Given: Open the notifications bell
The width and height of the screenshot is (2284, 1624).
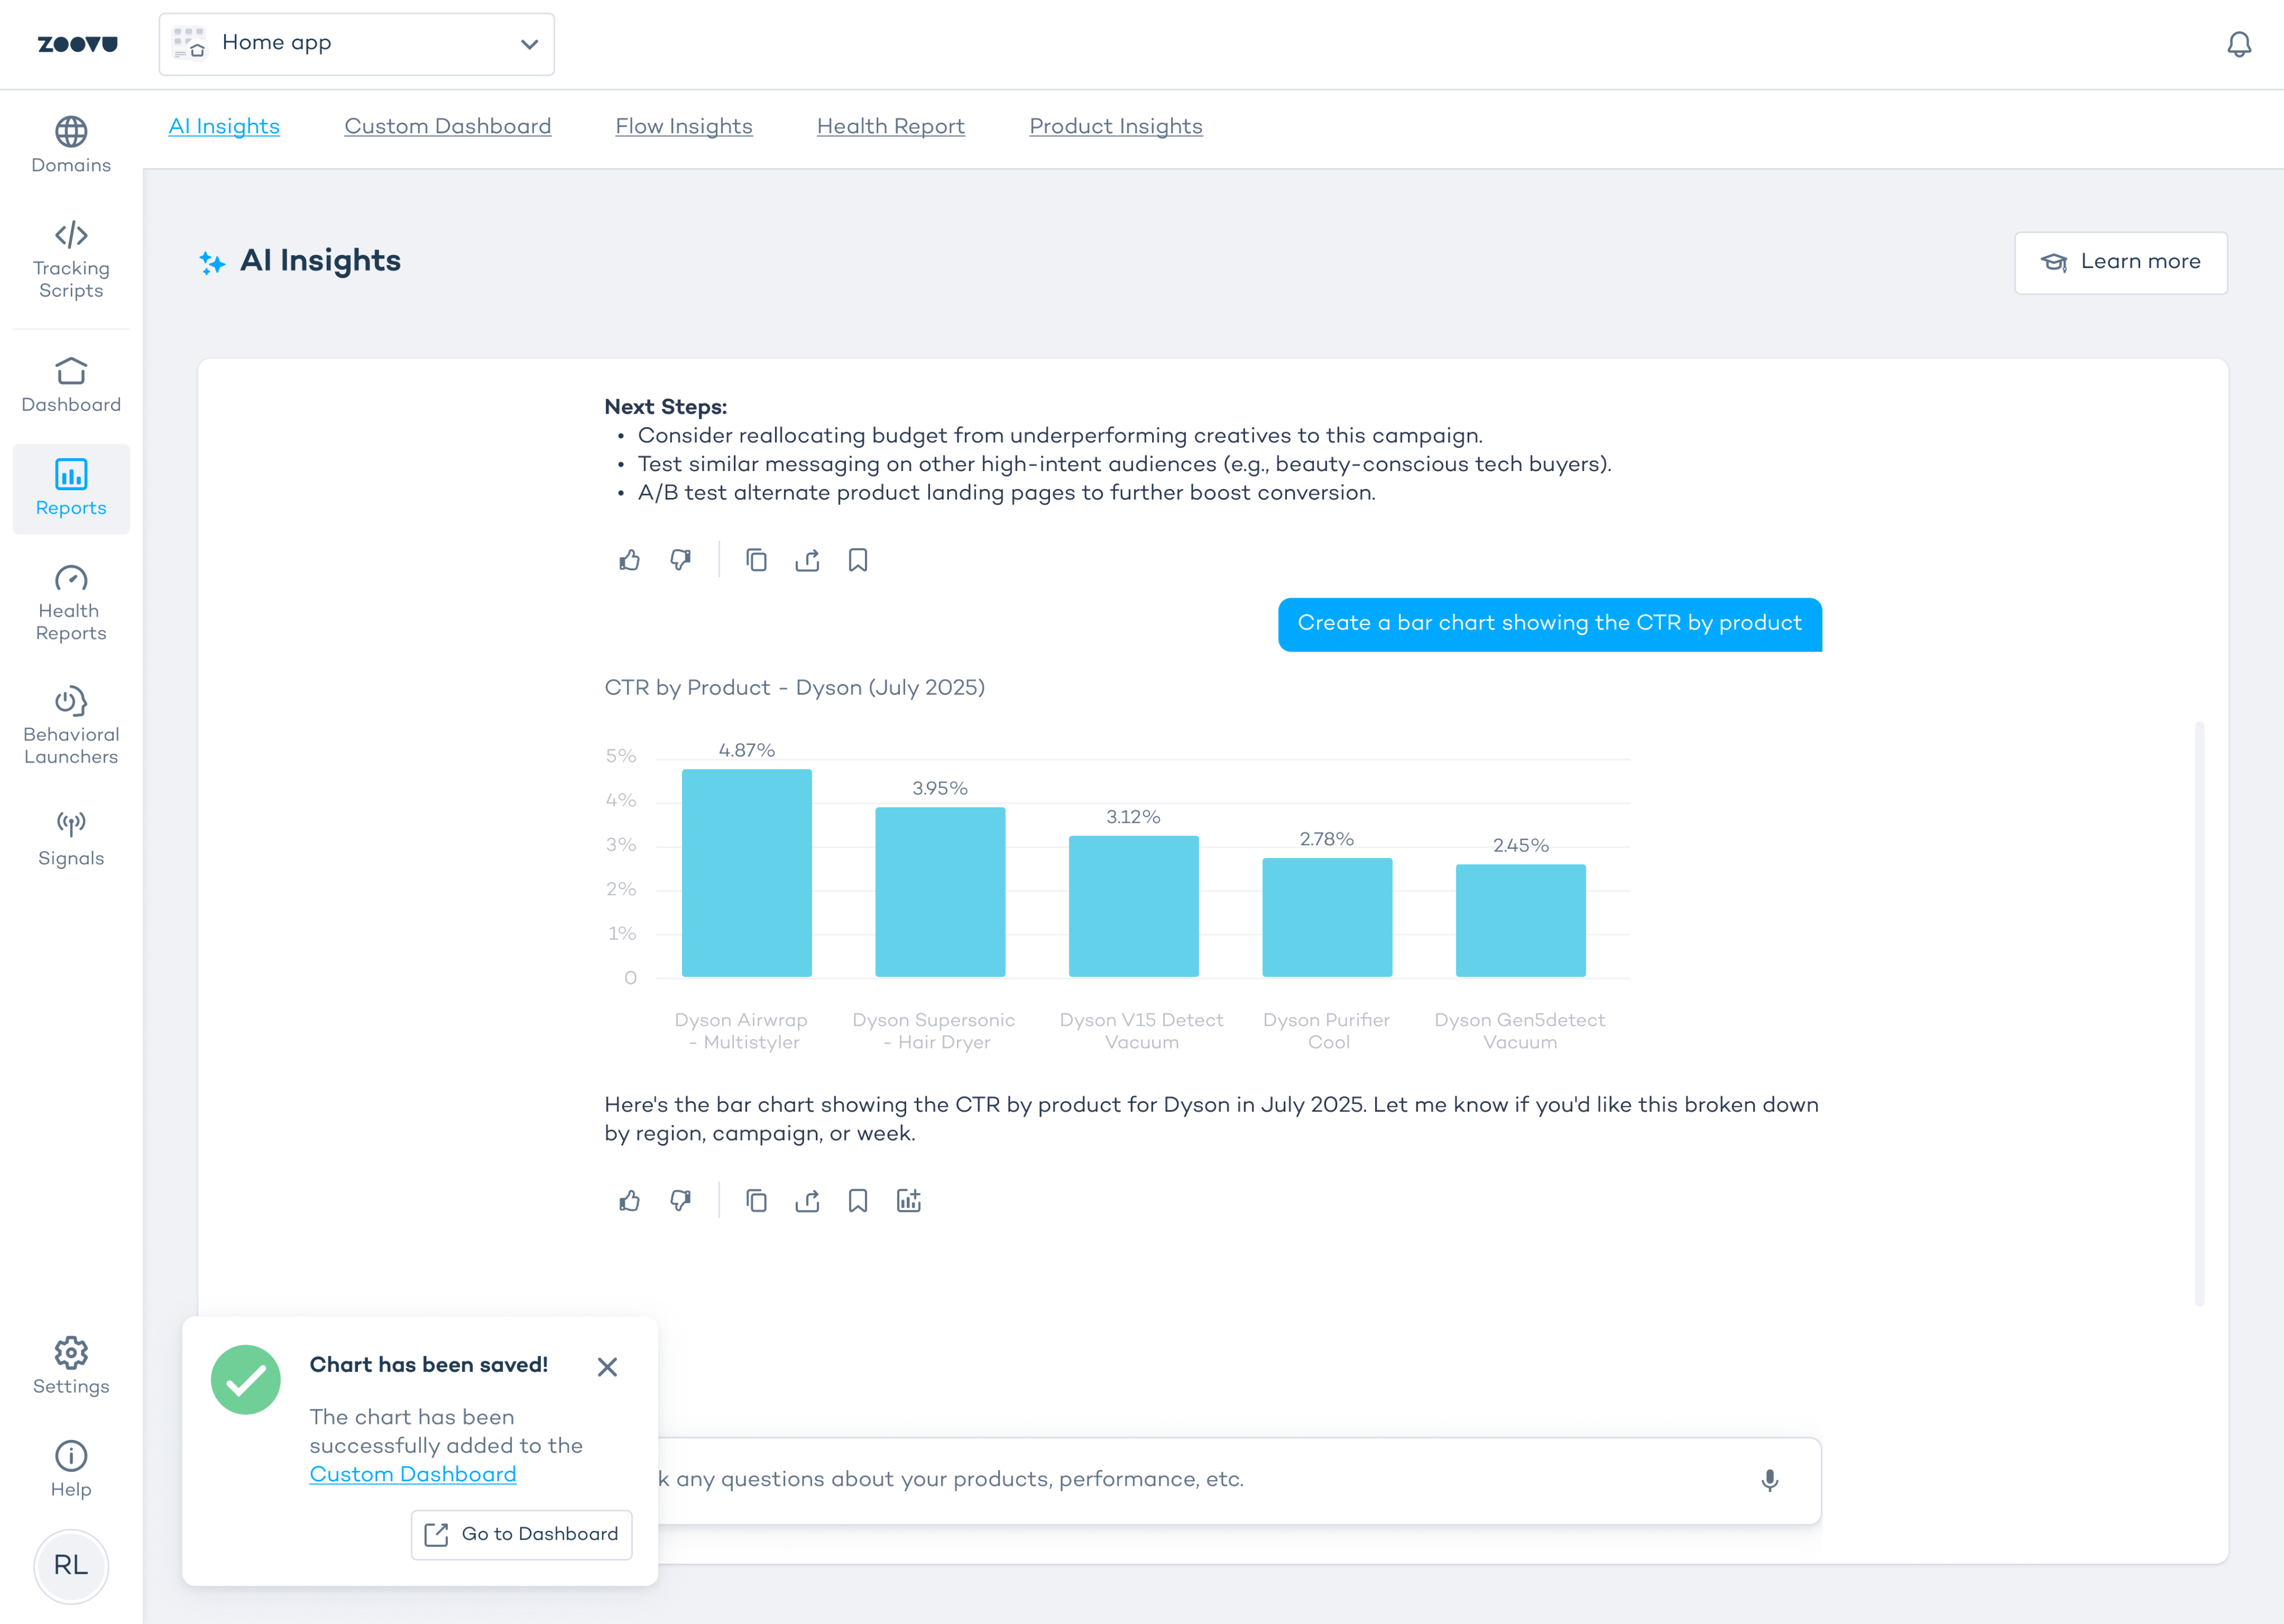Looking at the screenshot, I should click(2238, 44).
